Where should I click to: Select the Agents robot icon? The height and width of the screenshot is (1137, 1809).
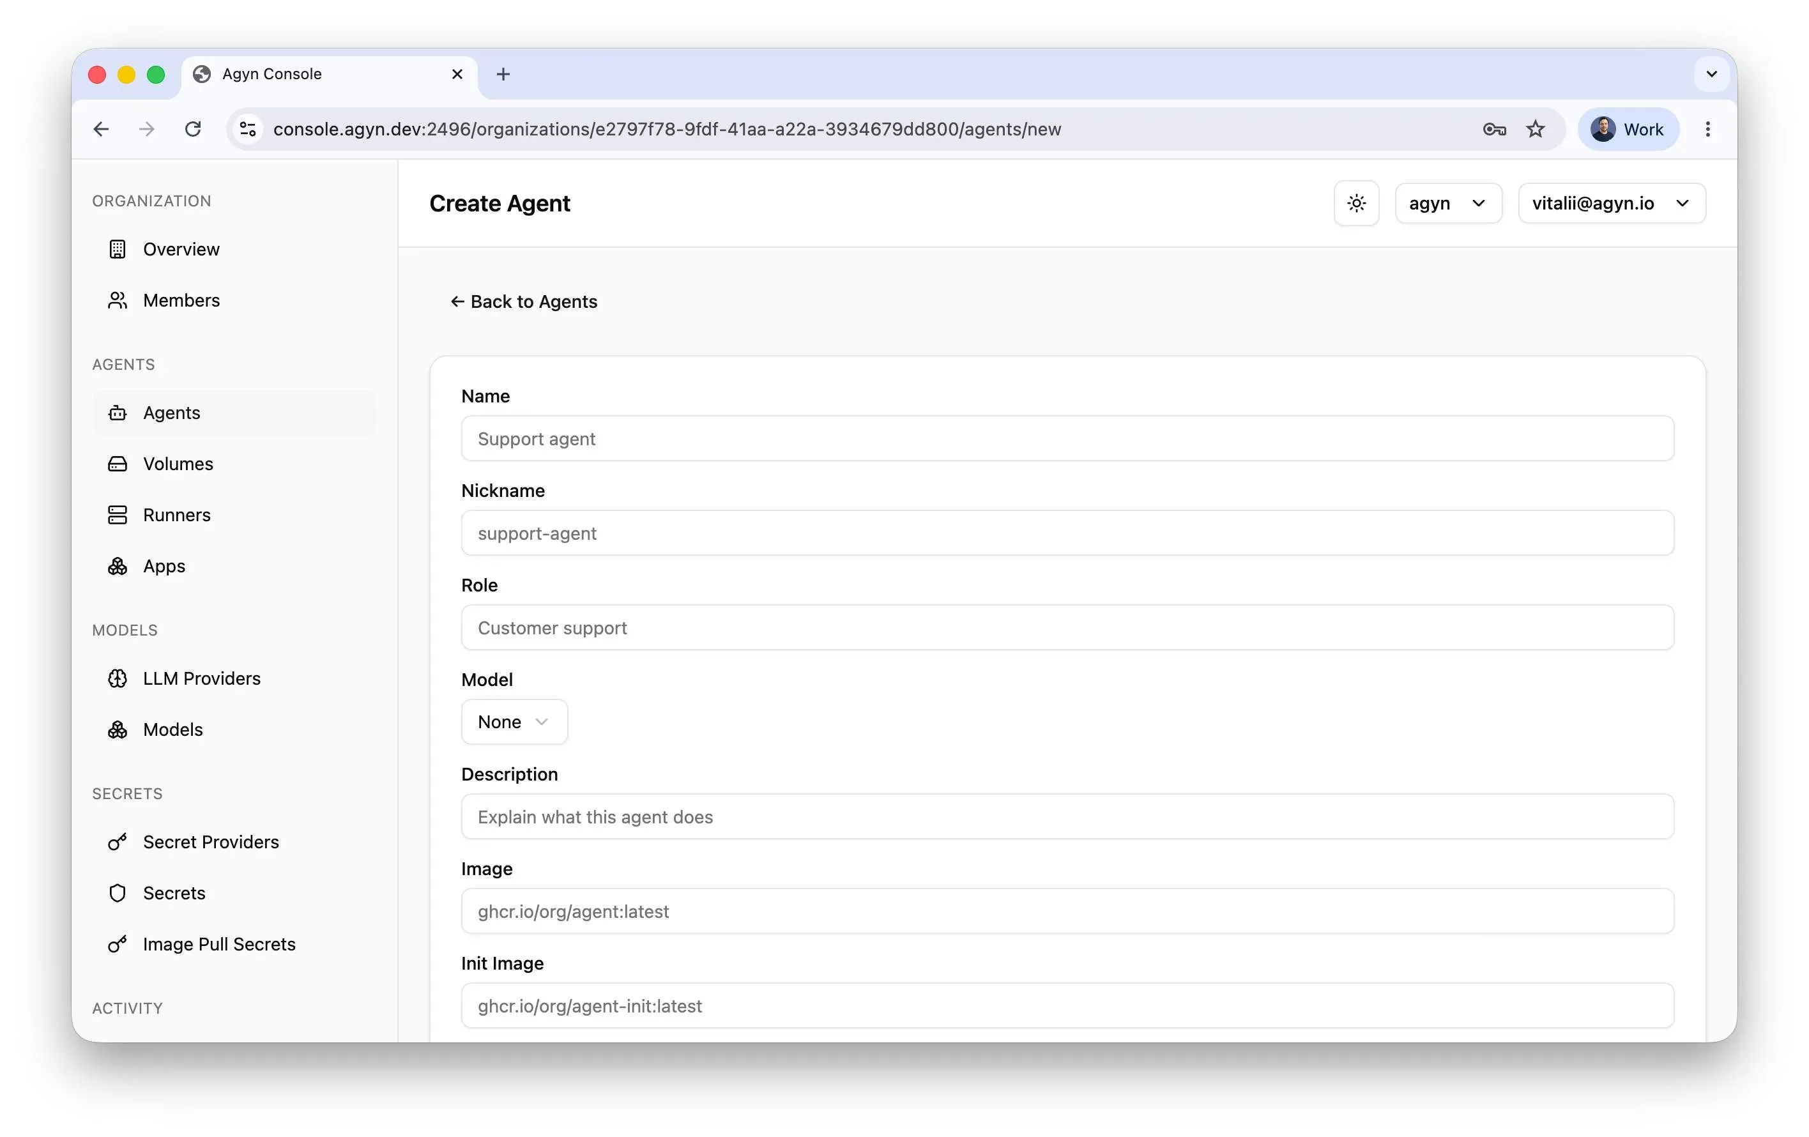coord(117,413)
